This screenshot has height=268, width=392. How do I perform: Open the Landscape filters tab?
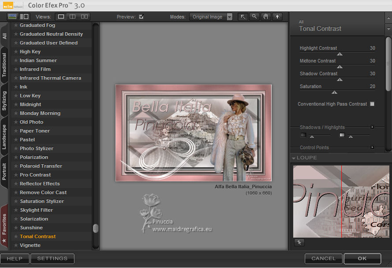tap(4, 137)
